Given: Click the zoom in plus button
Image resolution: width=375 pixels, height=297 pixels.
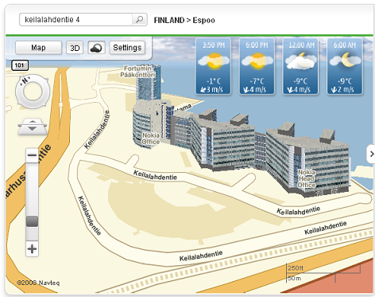Looking at the screenshot, I should click(32, 249).
